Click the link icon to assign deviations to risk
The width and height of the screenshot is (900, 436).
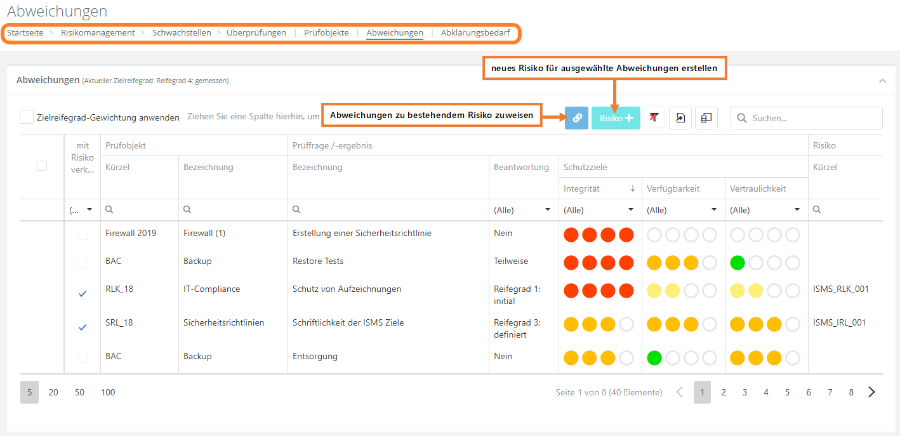click(576, 118)
